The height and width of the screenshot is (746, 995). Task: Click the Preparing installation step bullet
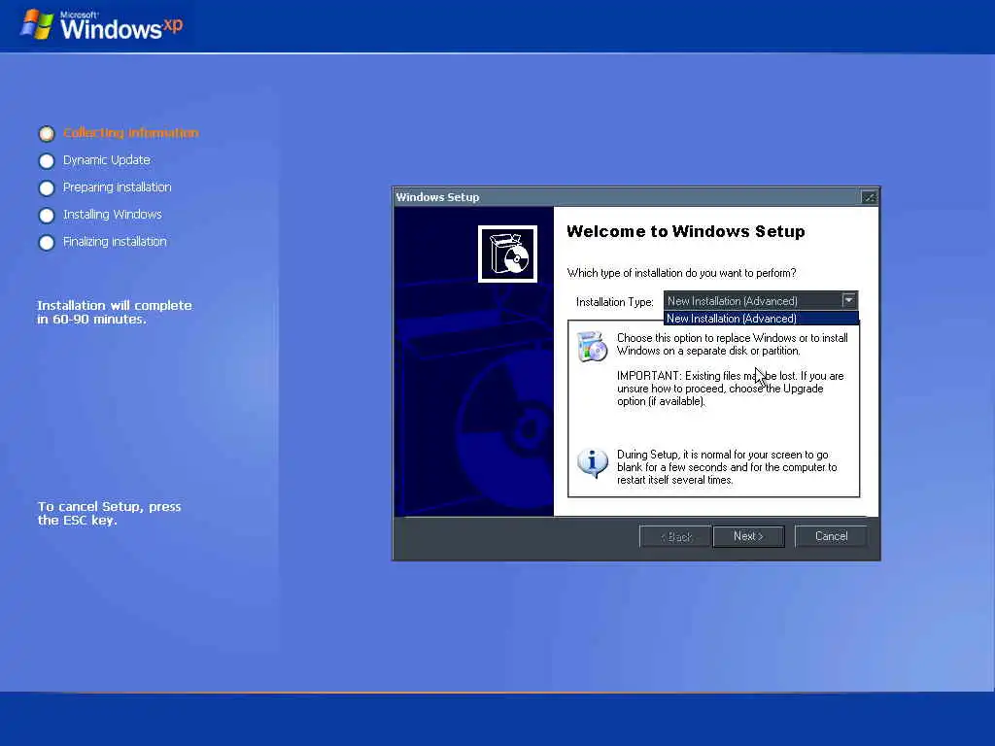point(47,188)
